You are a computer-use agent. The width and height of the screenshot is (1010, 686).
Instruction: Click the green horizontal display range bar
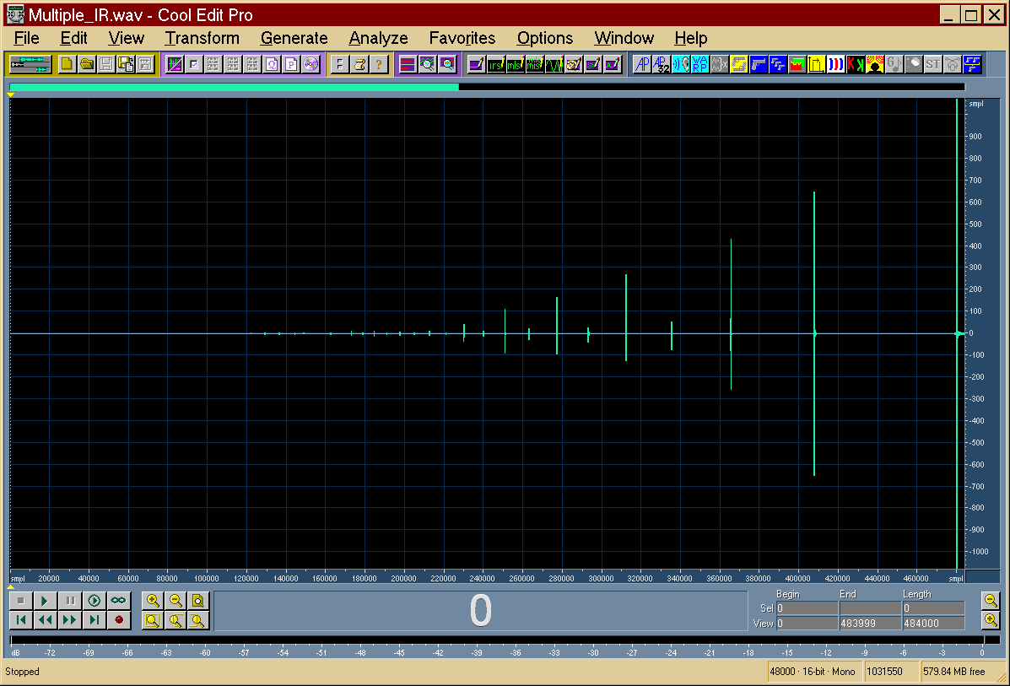pyautogui.click(x=235, y=86)
